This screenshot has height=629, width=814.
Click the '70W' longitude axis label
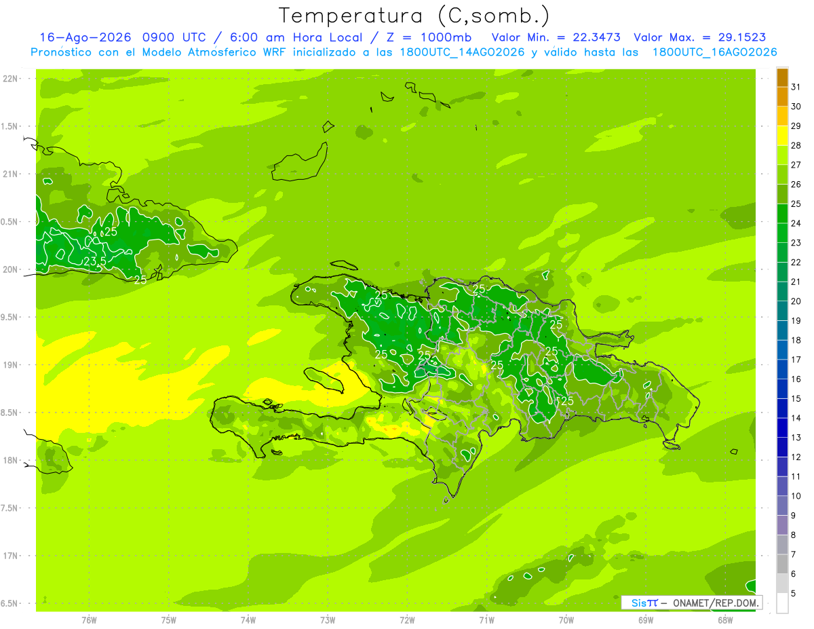[x=566, y=620]
